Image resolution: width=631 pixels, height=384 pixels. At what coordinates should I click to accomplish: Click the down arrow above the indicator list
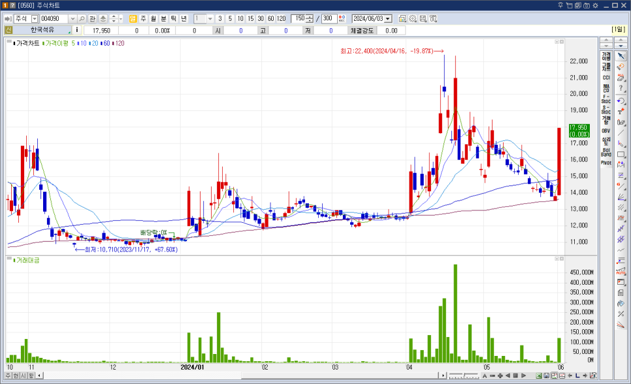coord(606,46)
